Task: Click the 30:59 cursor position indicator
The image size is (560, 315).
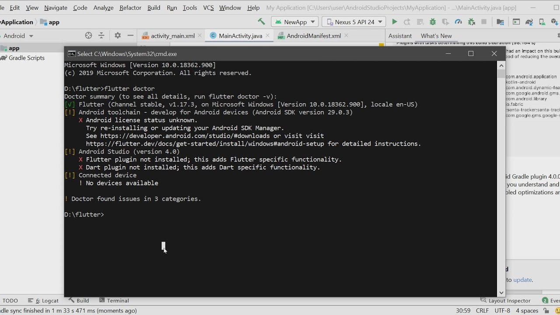Action: (463, 311)
